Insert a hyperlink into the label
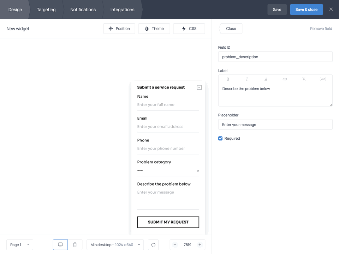 [x=285, y=79]
